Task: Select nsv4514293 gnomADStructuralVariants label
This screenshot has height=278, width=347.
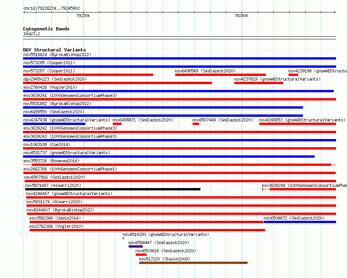Action: click(x=166, y=234)
